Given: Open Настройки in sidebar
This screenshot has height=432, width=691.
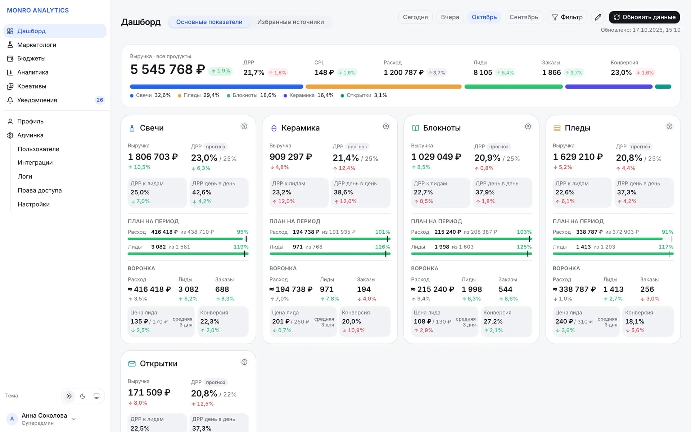Looking at the screenshot, I should tap(34, 204).
